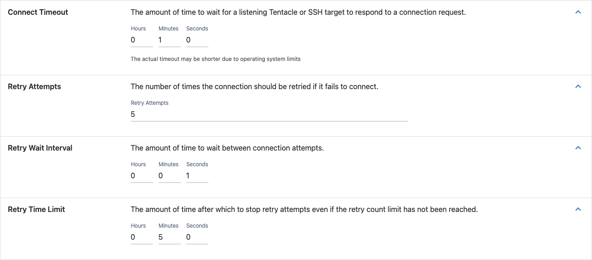This screenshot has height=260, width=592.
Task: Select the Retry Wait Interval heading
Action: point(40,148)
